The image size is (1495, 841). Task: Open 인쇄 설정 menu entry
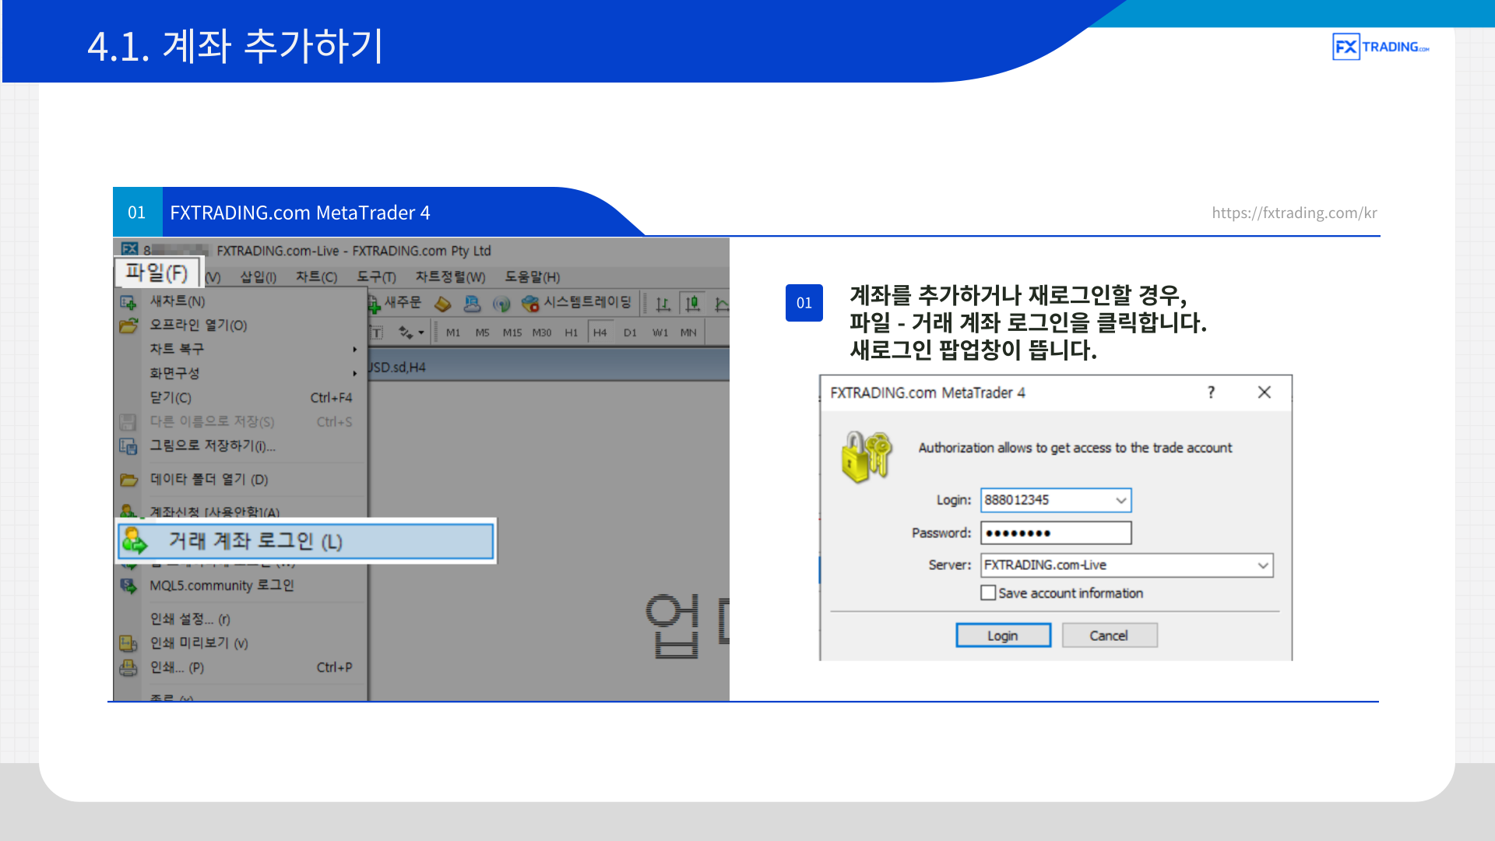pyautogui.click(x=241, y=619)
